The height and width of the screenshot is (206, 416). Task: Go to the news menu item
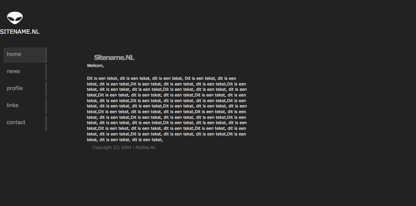tap(25, 72)
